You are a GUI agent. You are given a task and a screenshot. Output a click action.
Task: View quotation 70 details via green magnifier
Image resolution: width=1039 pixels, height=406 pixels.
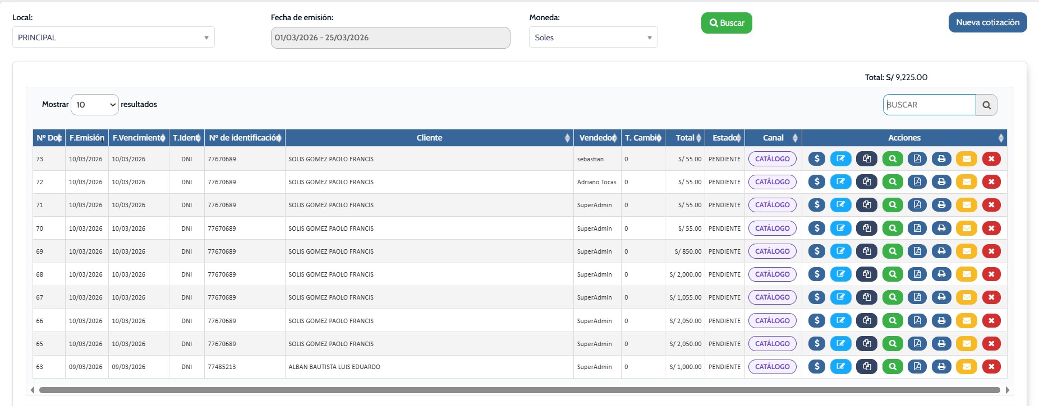tap(892, 228)
